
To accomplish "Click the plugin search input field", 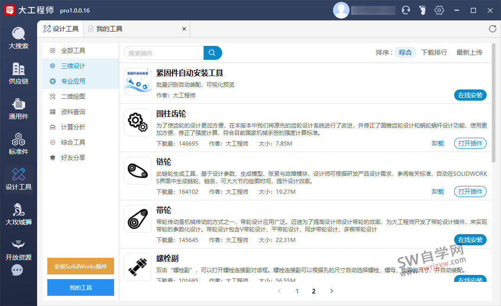I will 162,53.
